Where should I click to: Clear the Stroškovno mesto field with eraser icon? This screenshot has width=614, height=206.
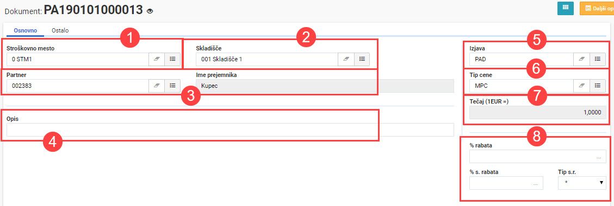[x=157, y=59]
